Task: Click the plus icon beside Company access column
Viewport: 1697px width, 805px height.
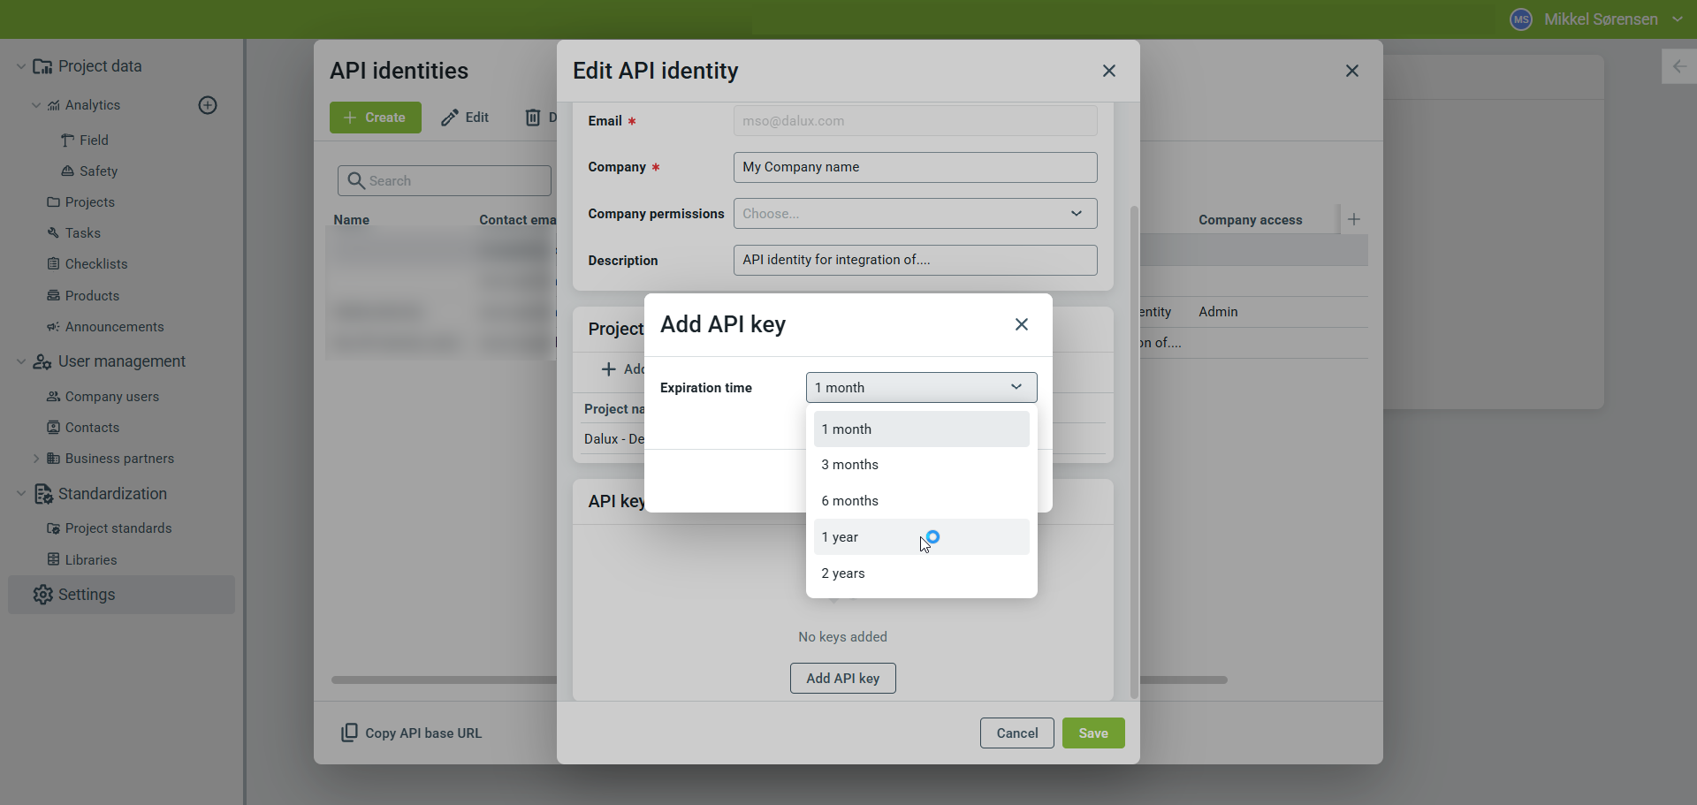Action: point(1354,219)
